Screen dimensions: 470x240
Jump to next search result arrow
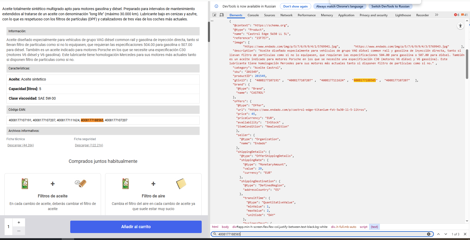(x=446, y=234)
